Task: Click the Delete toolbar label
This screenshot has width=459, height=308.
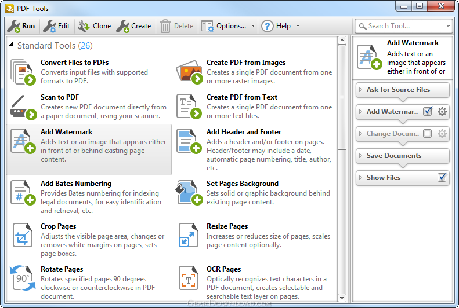Action: click(183, 26)
